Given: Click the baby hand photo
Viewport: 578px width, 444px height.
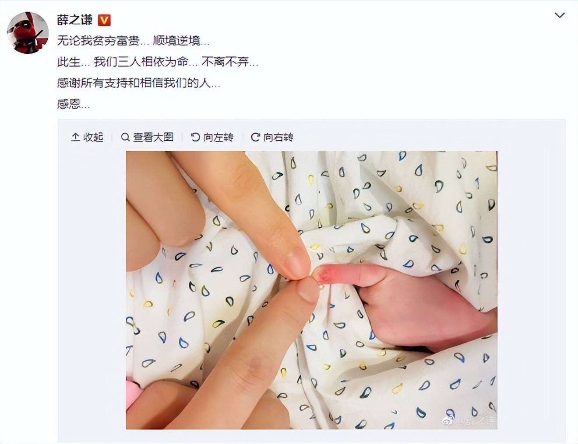Looking at the screenshot, I should click(x=311, y=290).
